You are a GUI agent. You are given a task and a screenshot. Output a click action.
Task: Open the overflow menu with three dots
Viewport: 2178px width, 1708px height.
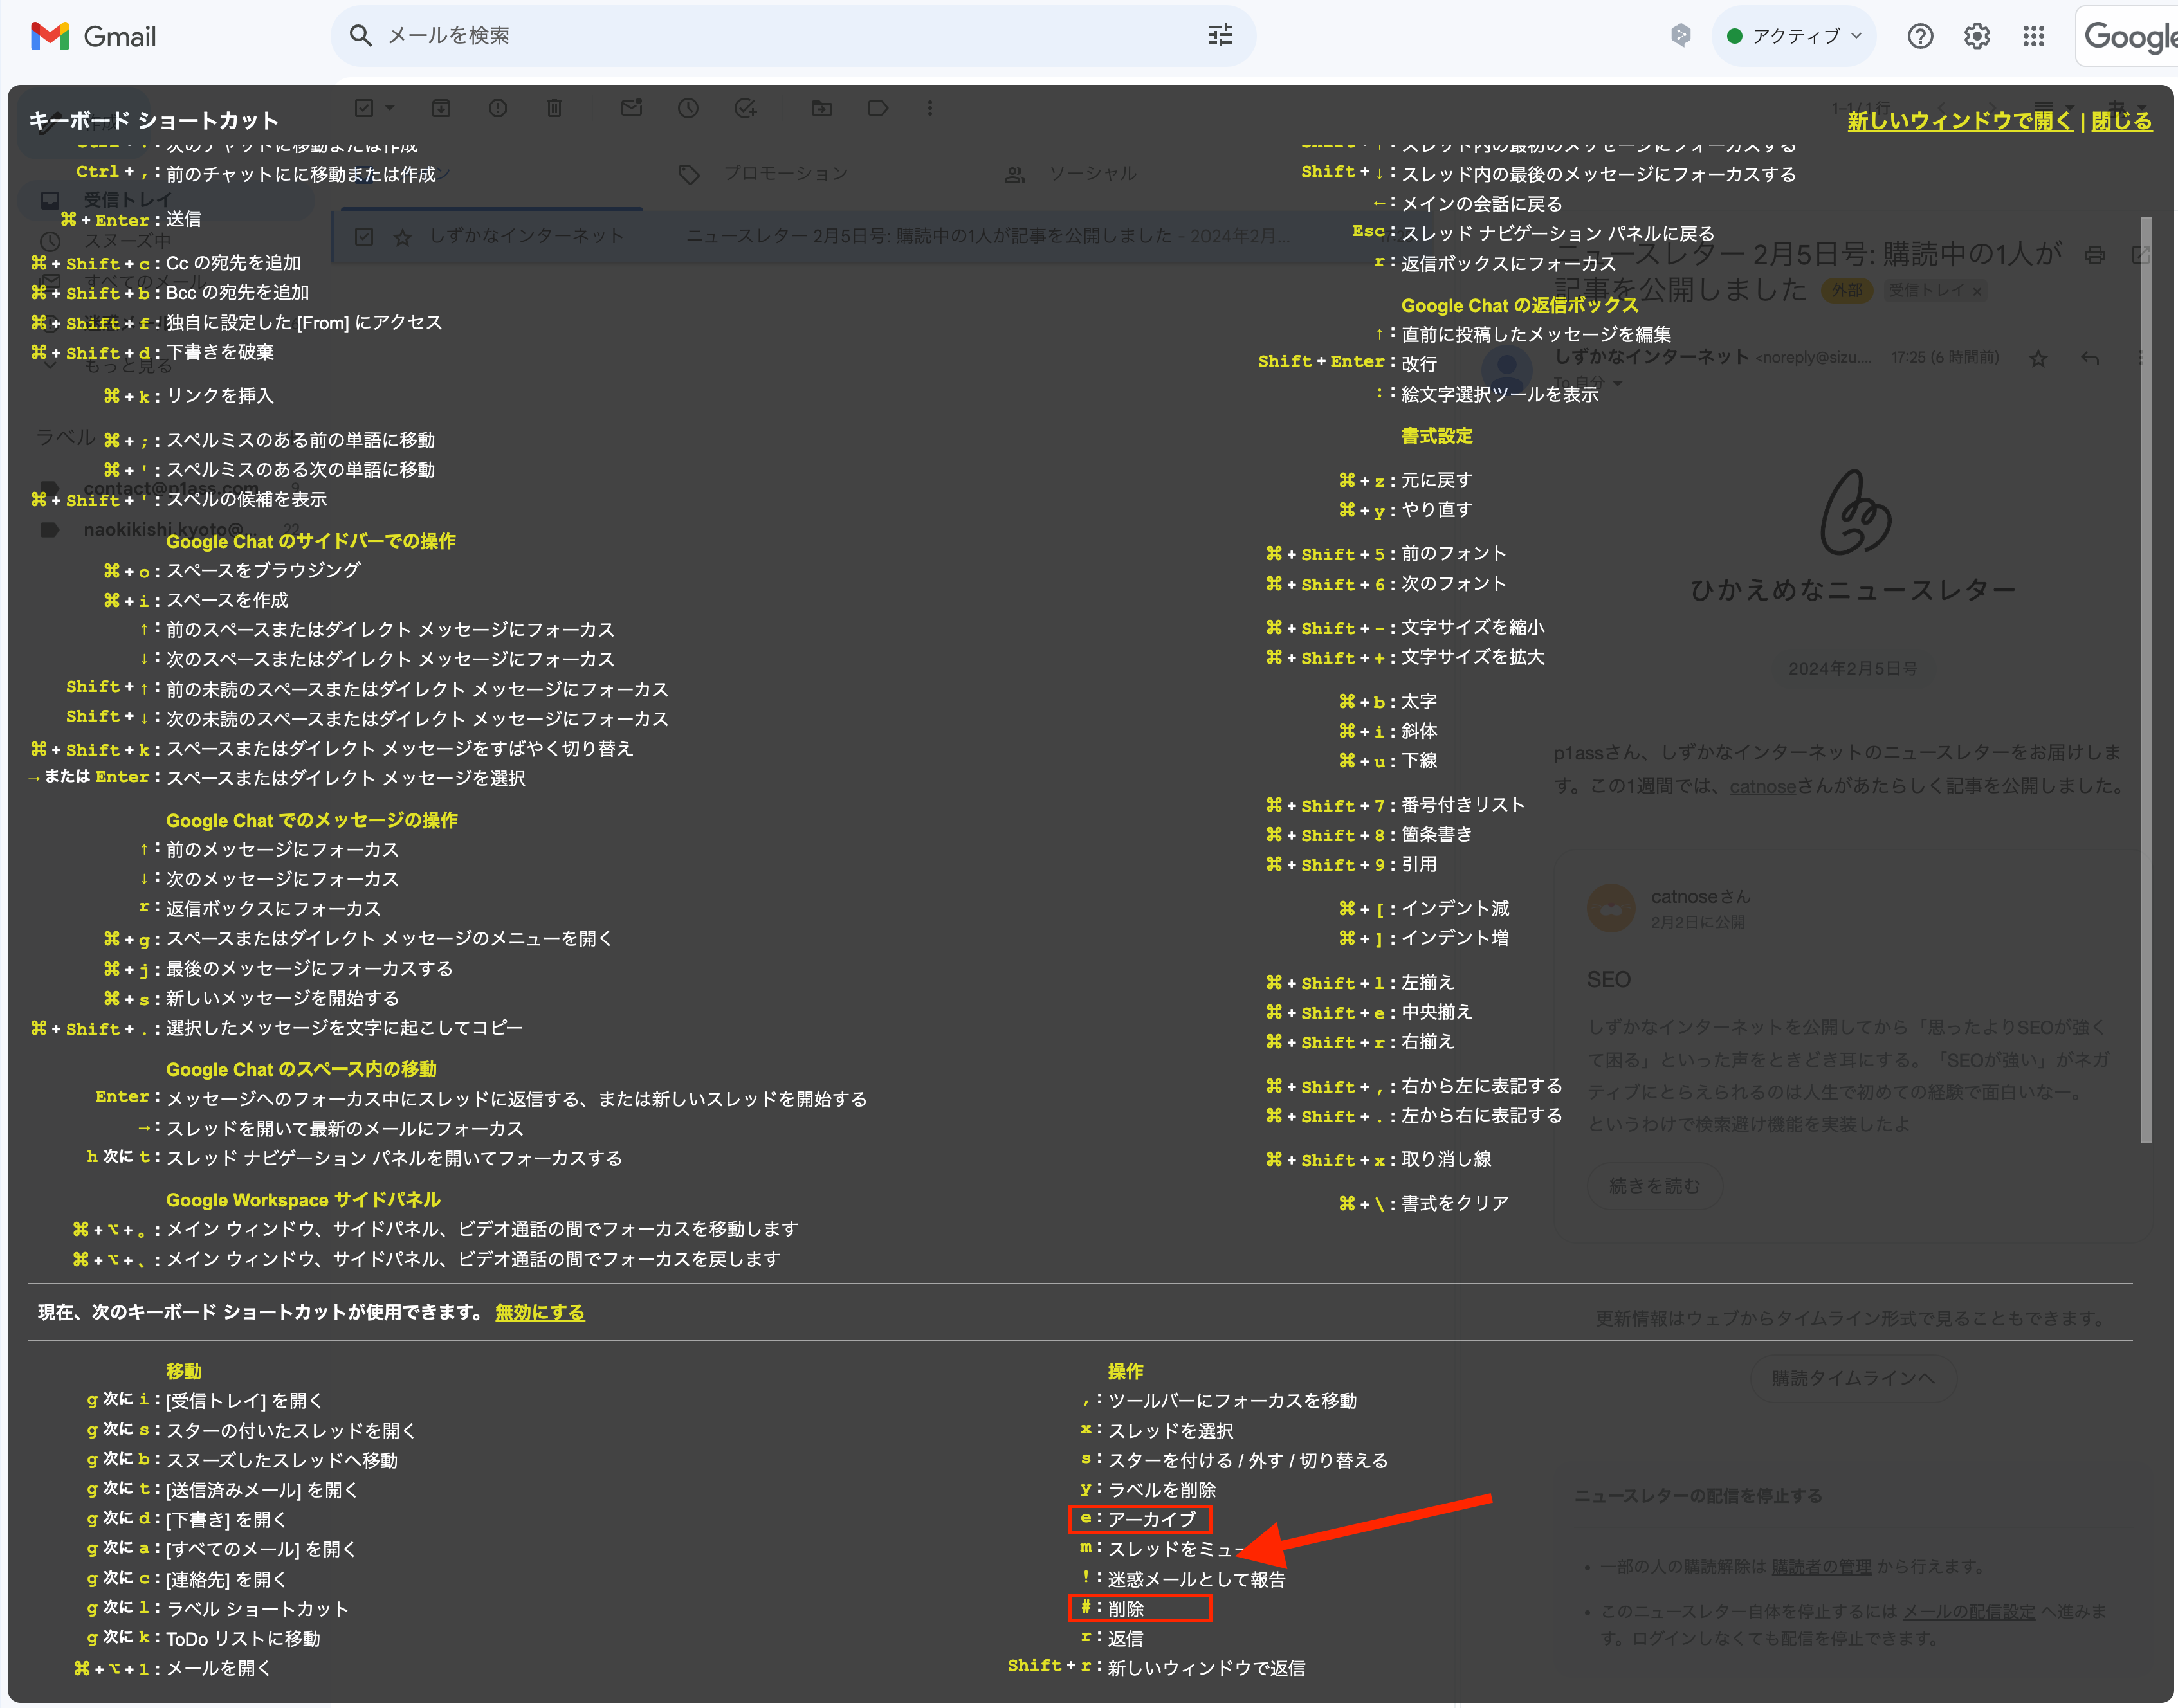coord(930,108)
